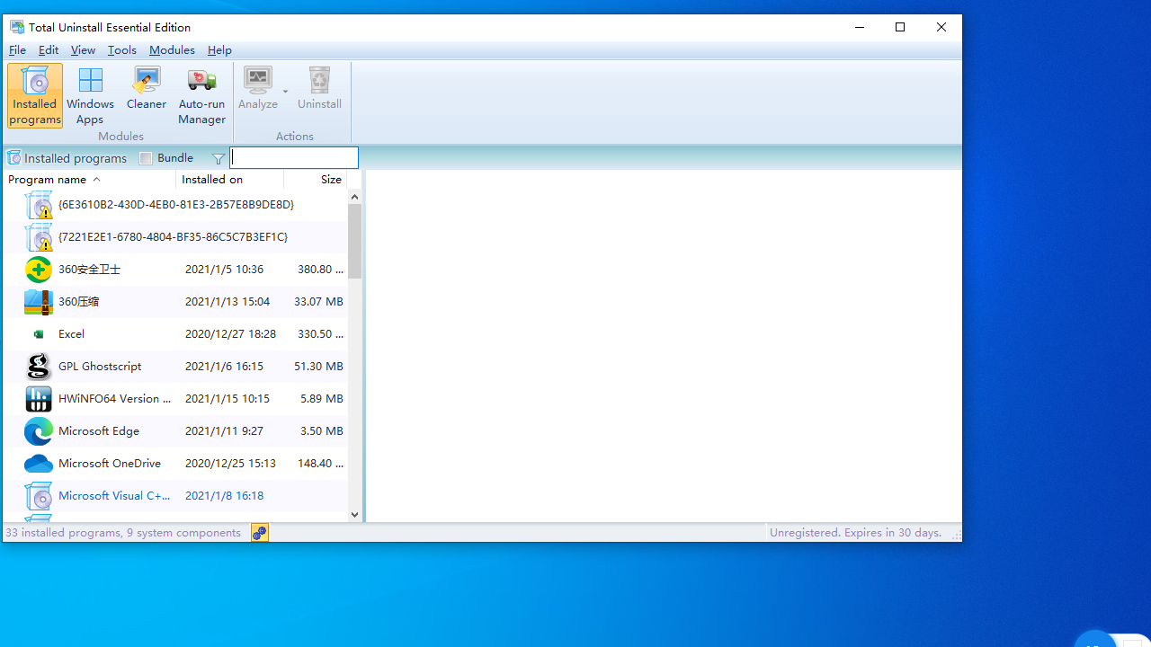Select the GPL Ghostscript program icon
Viewport: 1151px width, 647px height.
coord(38,366)
